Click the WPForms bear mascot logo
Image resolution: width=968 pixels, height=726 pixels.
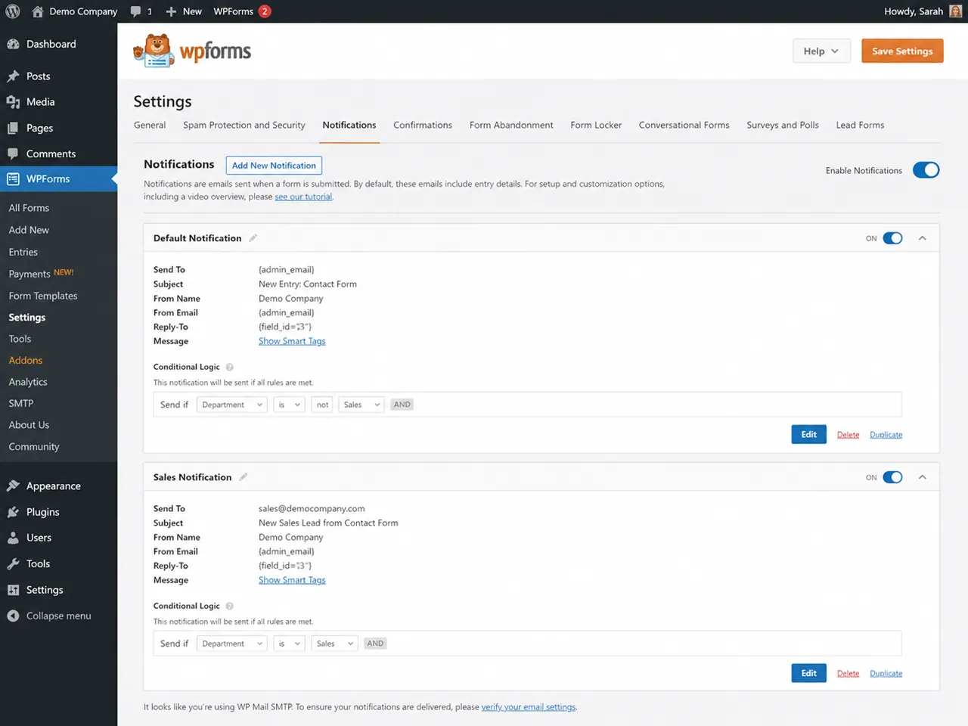coord(156,51)
